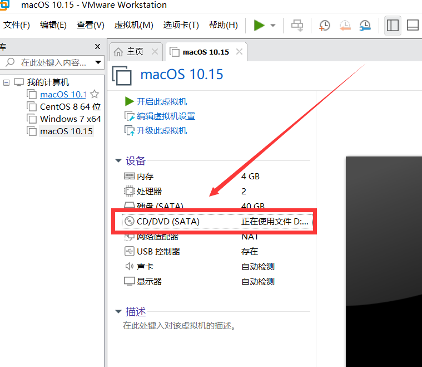Click the CD/DVD disc icon
The image size is (422, 367).
129,221
